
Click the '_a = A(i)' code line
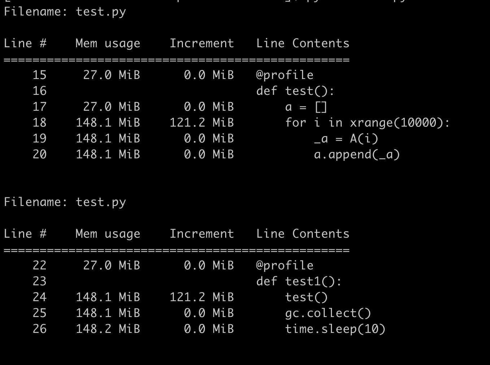tap(346, 138)
